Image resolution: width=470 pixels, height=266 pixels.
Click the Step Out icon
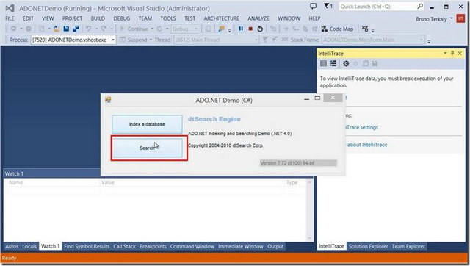point(315,29)
